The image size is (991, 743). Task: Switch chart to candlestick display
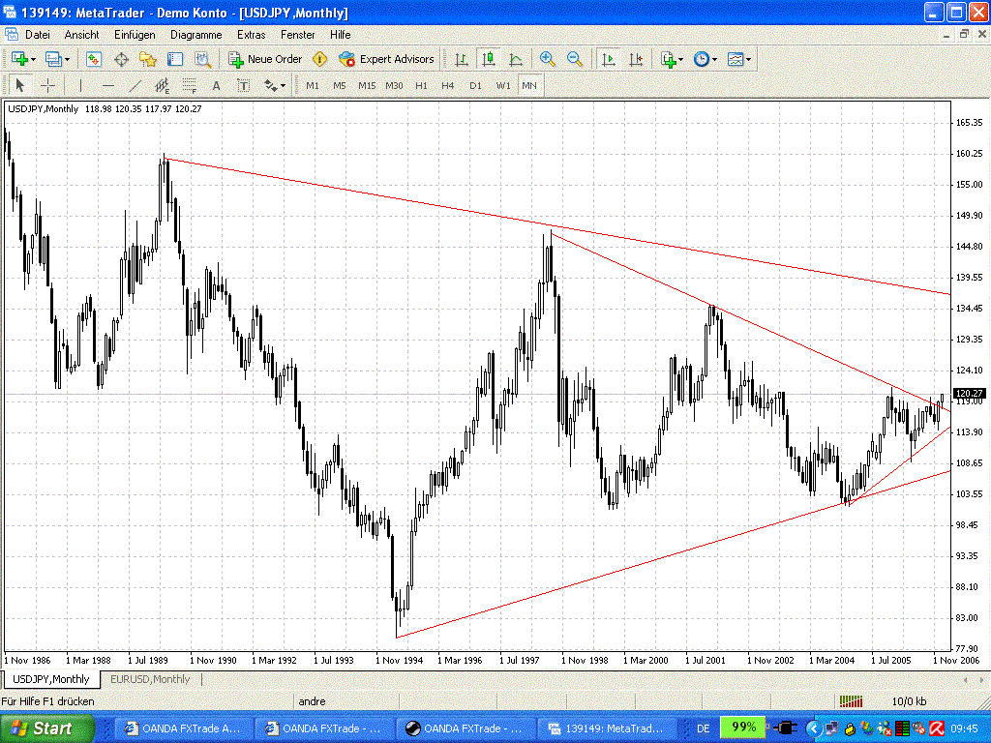click(x=489, y=59)
